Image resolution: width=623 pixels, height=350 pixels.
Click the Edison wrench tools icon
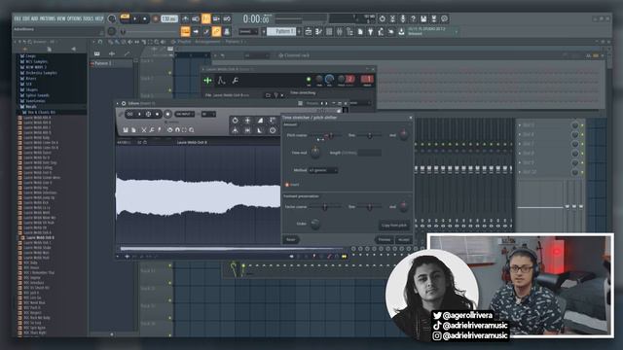[x=152, y=129]
